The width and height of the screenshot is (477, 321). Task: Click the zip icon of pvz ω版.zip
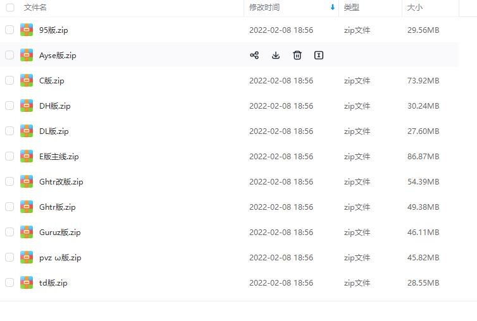click(27, 257)
